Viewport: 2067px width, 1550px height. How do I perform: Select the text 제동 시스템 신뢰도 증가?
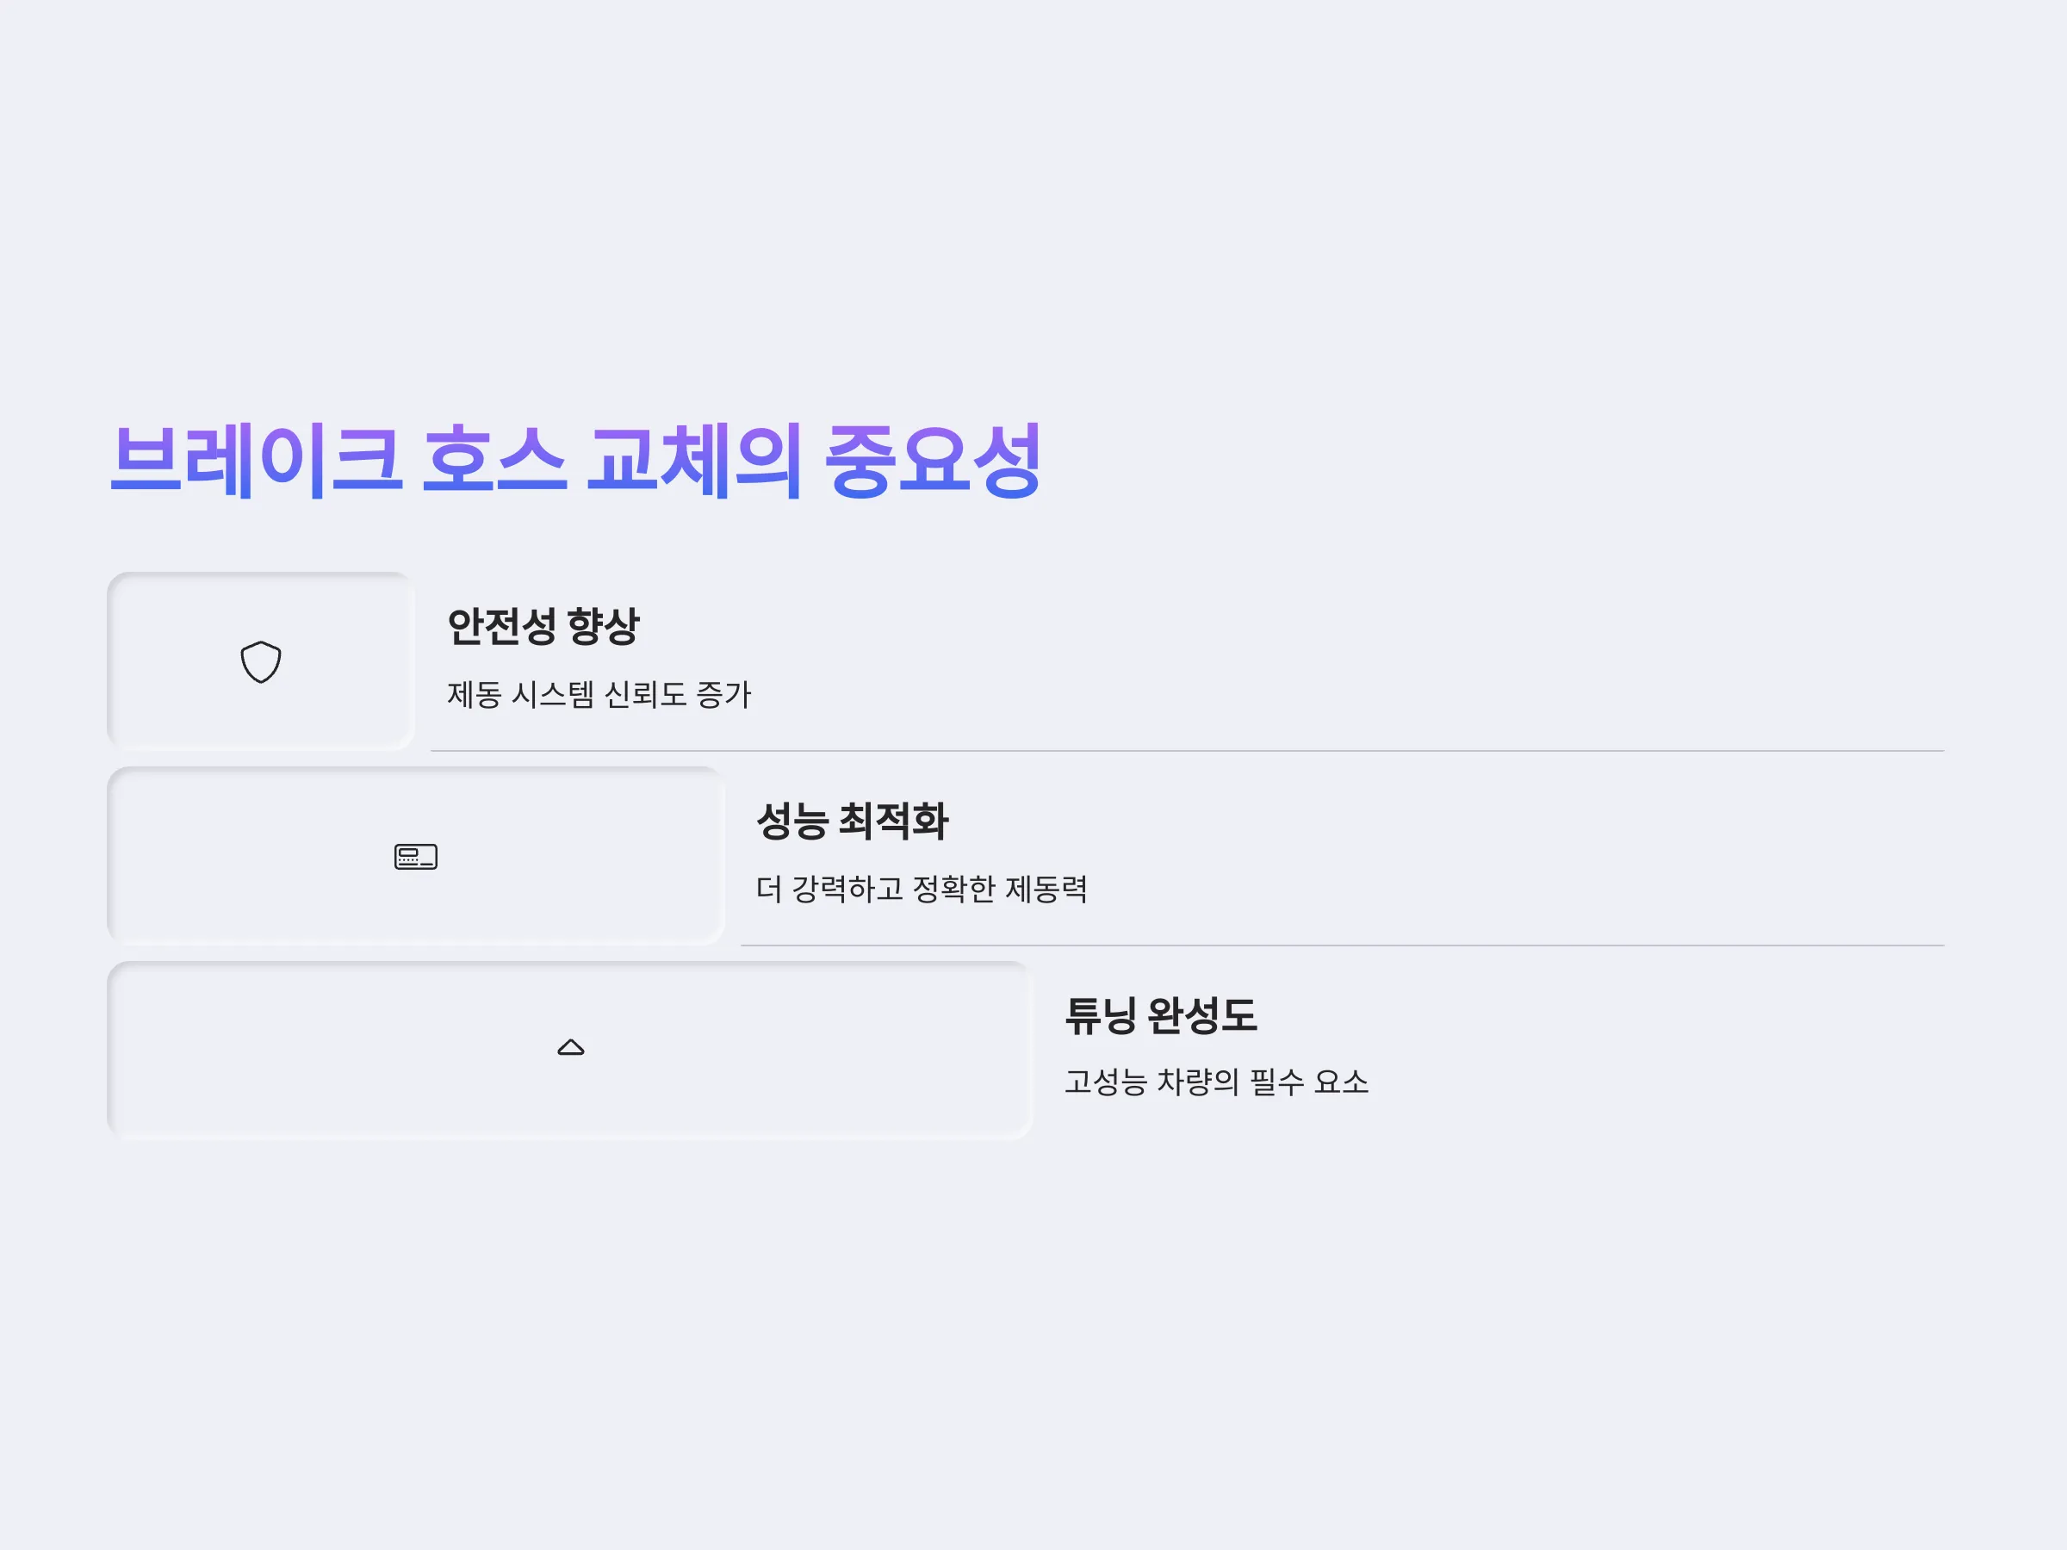point(599,694)
